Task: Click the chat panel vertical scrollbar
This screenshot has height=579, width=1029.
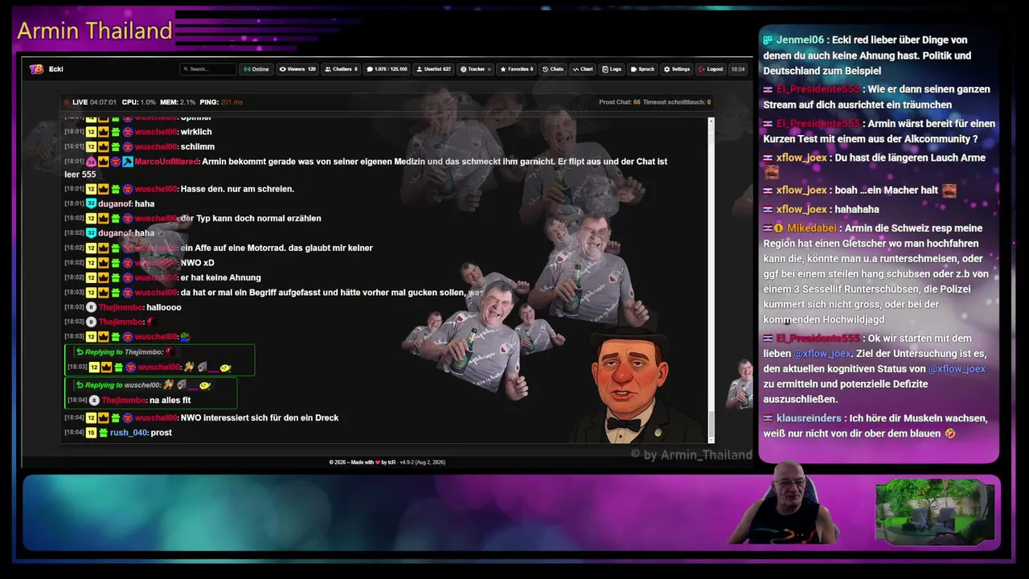Action: 711,279
